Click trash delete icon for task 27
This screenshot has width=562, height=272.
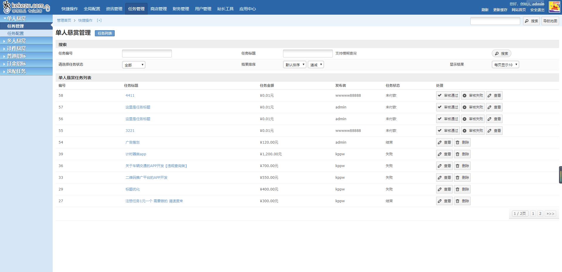458,201
